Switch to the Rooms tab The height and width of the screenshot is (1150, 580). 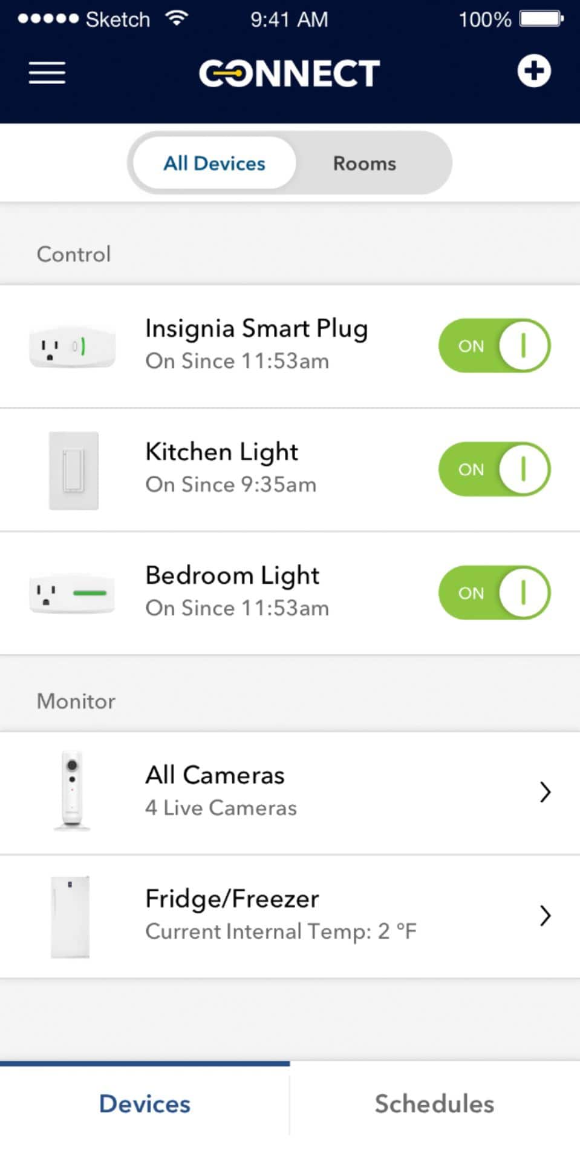tap(364, 164)
